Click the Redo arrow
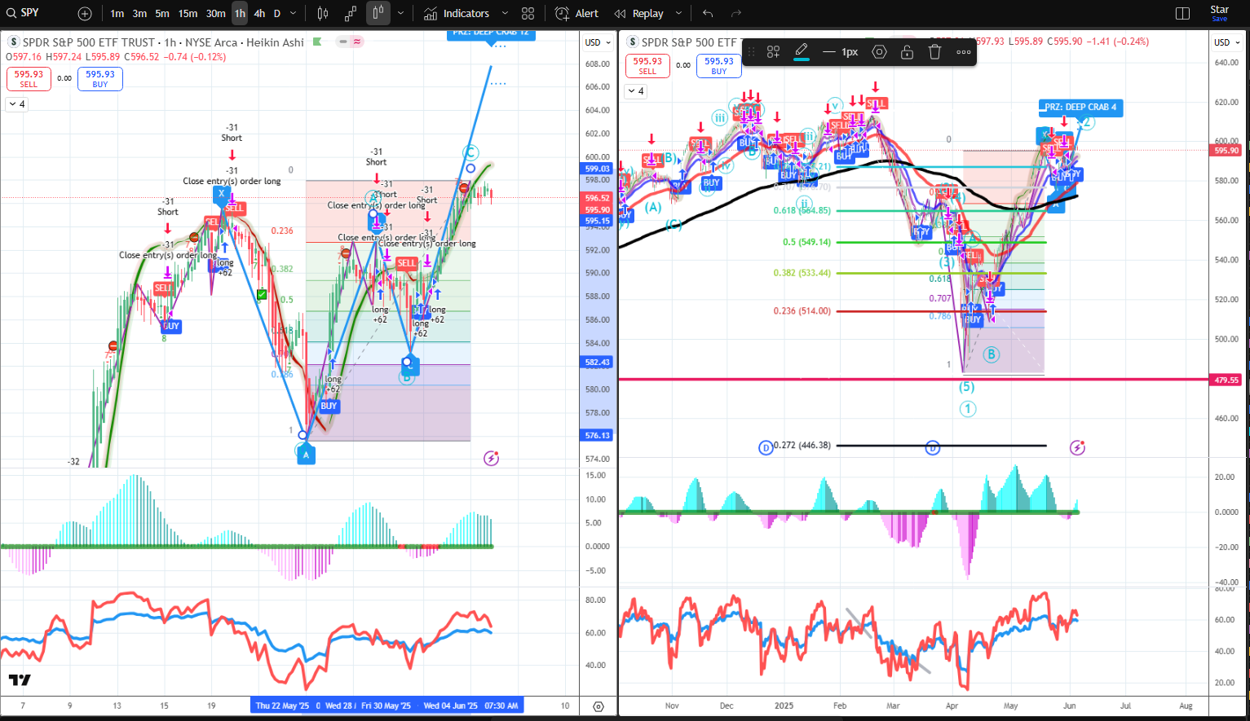Viewport: 1250px width, 721px height. [736, 14]
